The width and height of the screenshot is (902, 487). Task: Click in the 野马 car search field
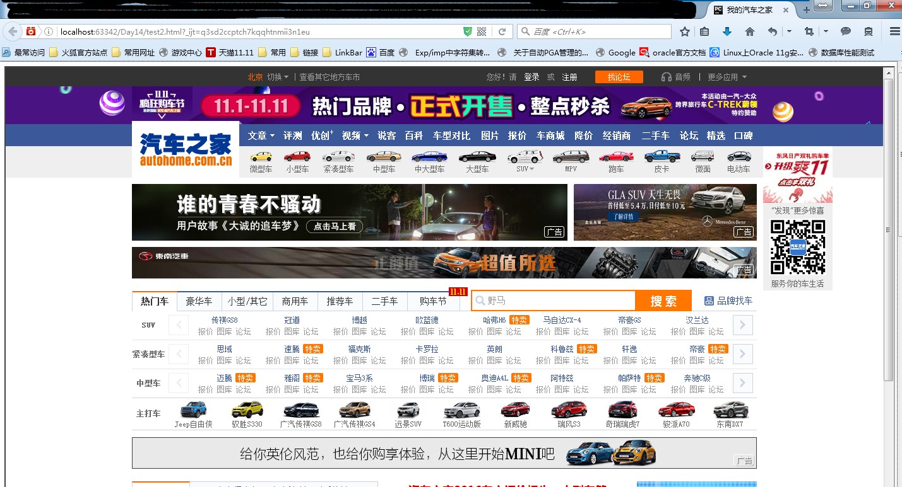click(x=554, y=301)
